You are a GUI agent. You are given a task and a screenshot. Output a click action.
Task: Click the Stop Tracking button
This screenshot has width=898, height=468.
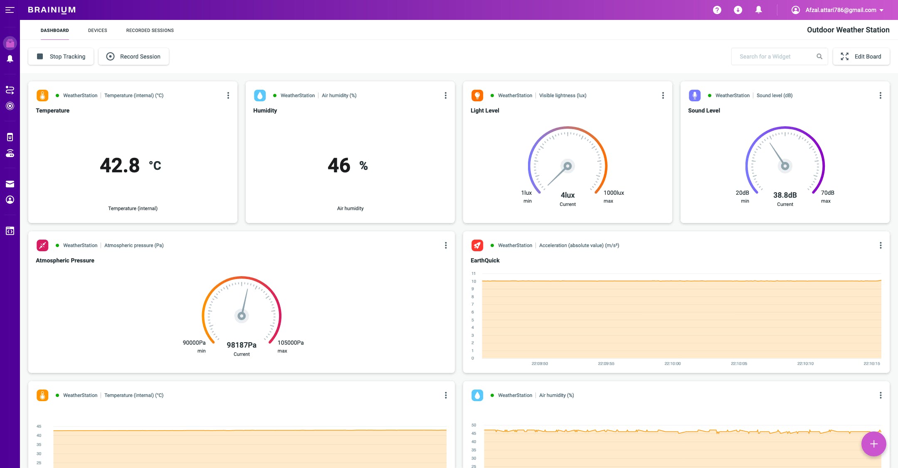click(61, 56)
